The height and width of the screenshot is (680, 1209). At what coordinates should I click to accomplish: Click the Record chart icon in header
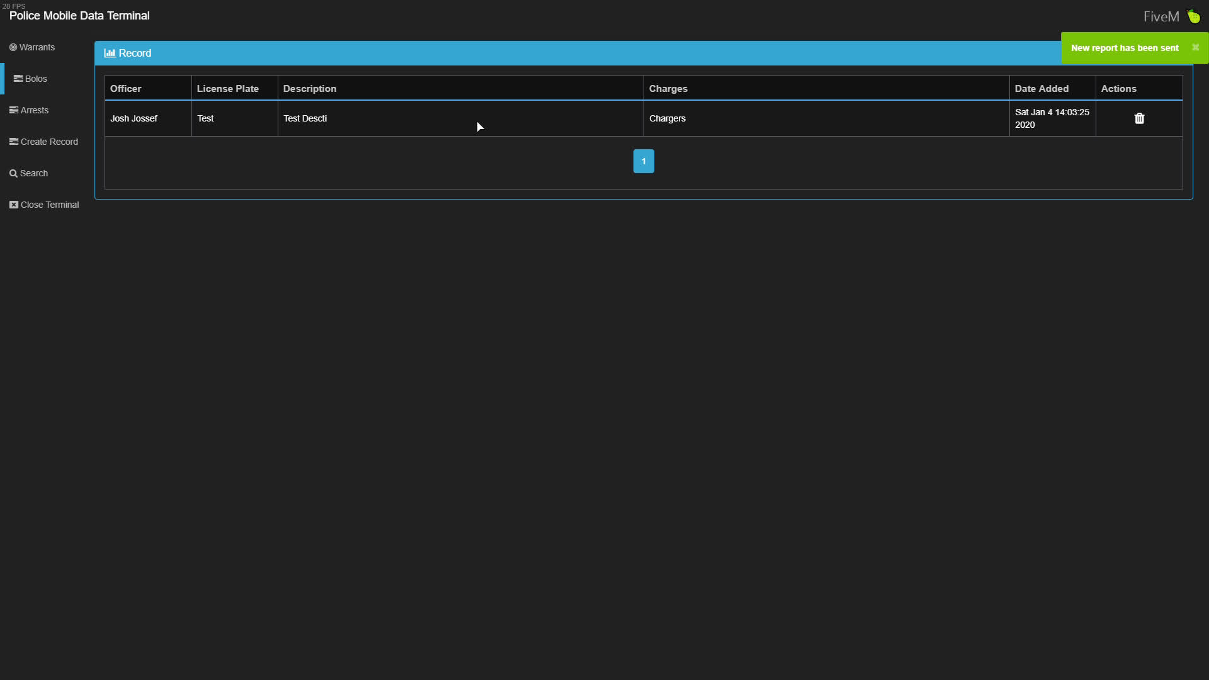pos(110,54)
